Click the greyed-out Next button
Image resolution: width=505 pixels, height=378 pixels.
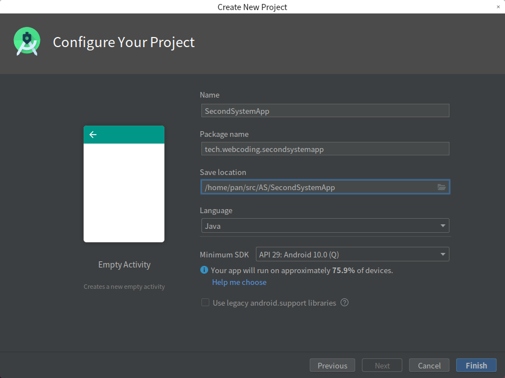382,366
